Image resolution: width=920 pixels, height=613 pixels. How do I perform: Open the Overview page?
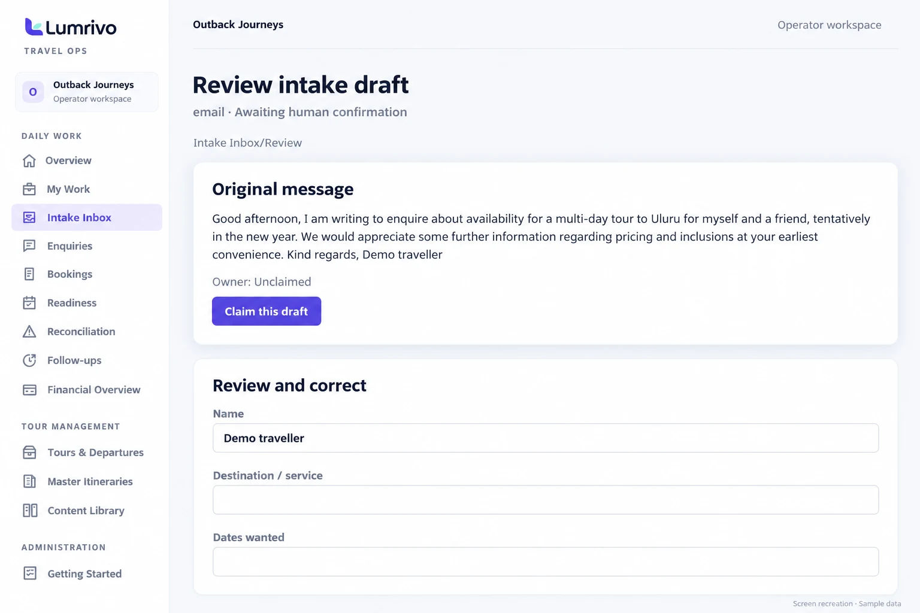coord(87,160)
